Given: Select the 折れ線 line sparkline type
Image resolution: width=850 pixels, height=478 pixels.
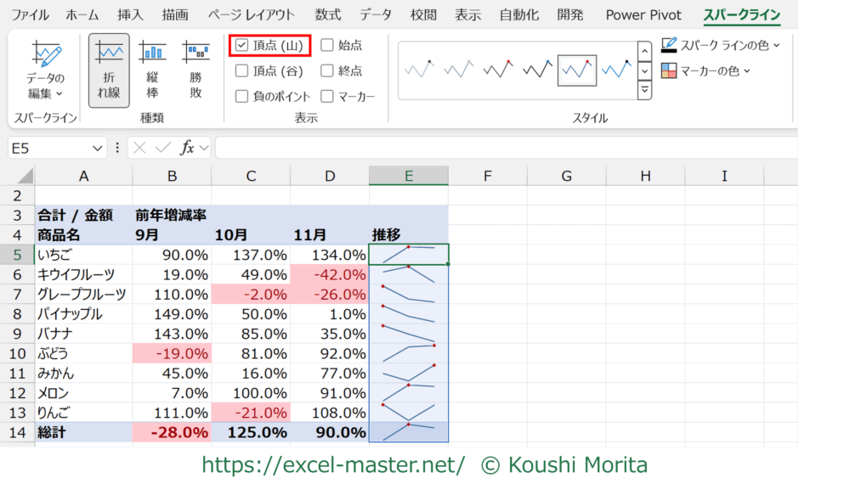Looking at the screenshot, I should pos(109,70).
